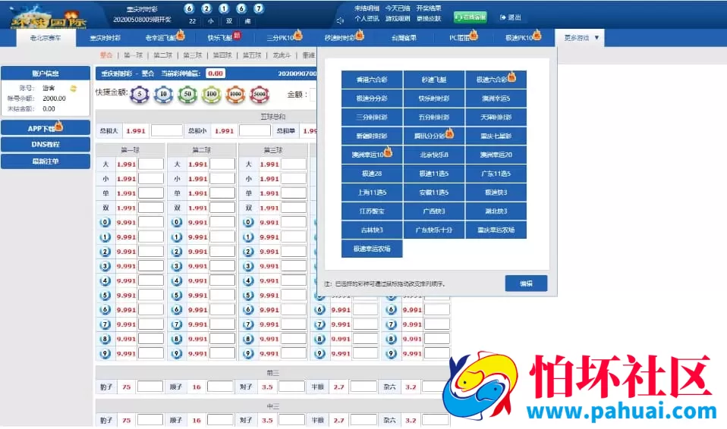Screen dimensions: 727x429
Task: Click 第二球 单 bet amount field
Action: pyautogui.click(x=222, y=193)
